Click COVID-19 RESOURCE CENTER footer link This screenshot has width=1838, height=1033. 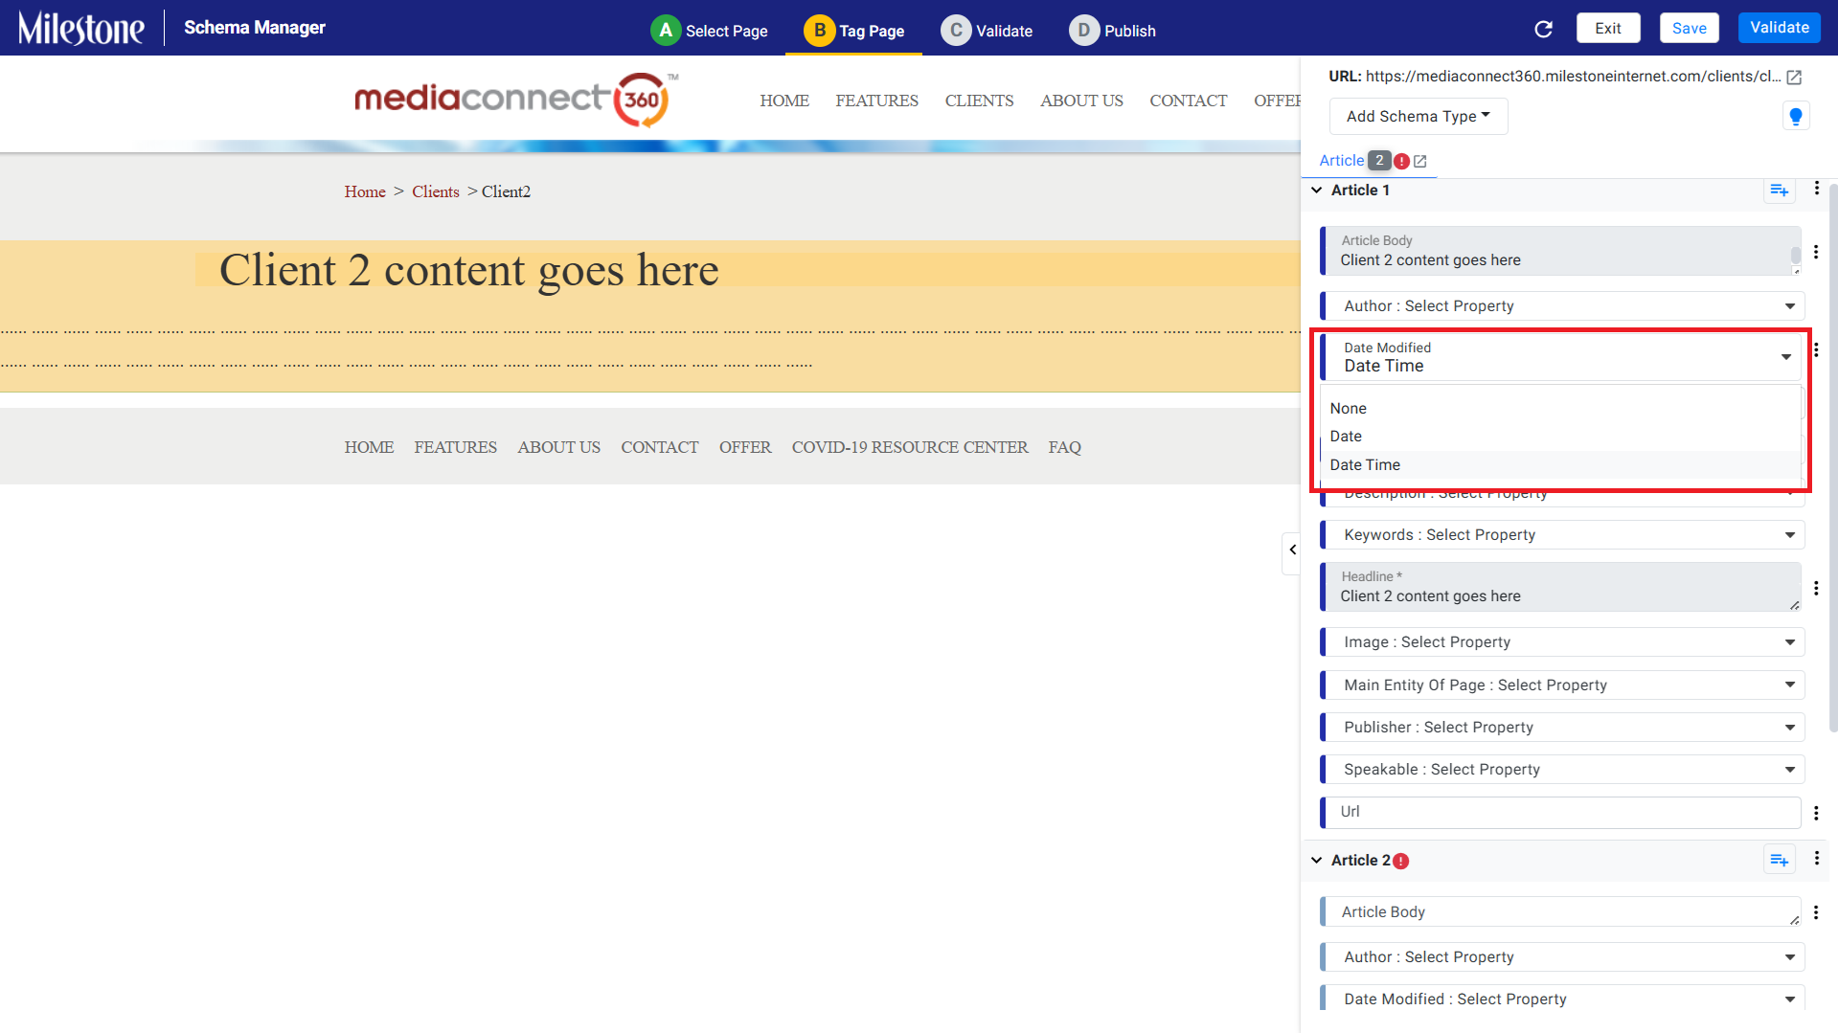coord(910,448)
